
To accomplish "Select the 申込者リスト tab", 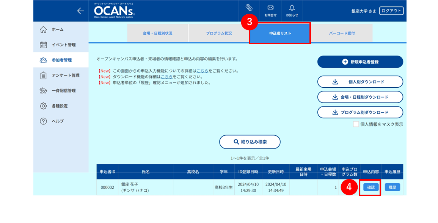I will point(280,33).
